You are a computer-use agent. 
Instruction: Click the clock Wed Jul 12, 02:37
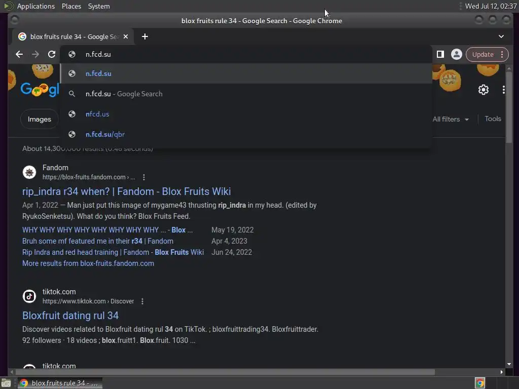click(491, 6)
